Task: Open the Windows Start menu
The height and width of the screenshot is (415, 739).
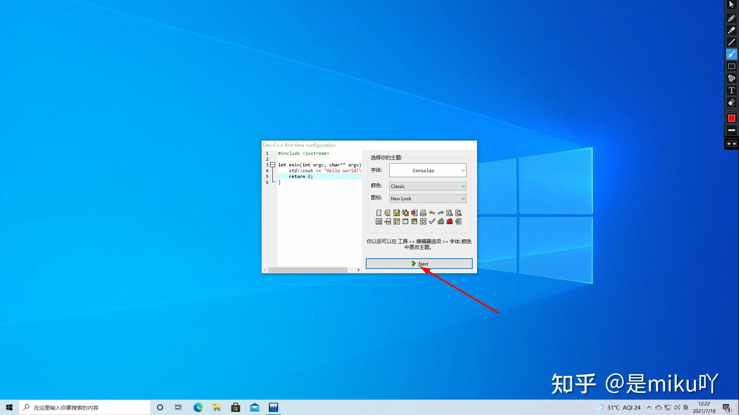Action: pyautogui.click(x=9, y=407)
